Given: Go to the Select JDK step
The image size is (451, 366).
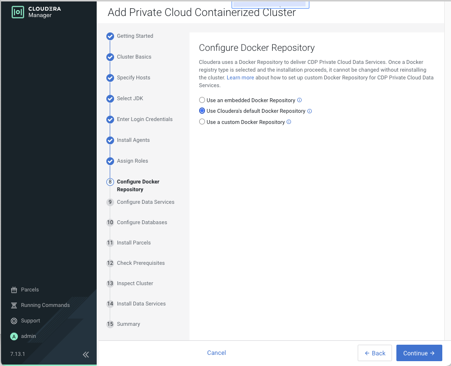Looking at the screenshot, I should point(130,98).
